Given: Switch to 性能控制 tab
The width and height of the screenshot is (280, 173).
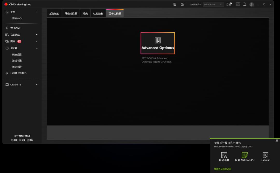Looking at the screenshot, I should pos(98,13).
